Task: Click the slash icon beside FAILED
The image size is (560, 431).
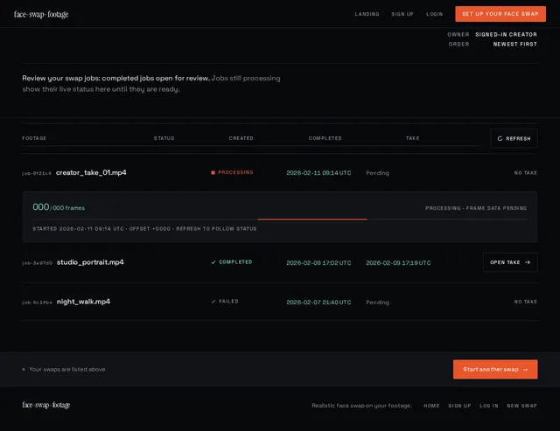Action: coord(213,302)
